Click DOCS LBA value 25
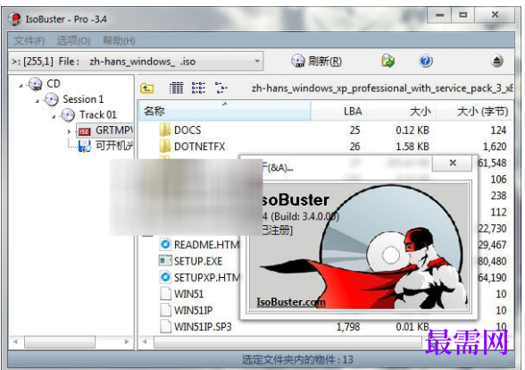The image size is (525, 370). pyautogui.click(x=354, y=130)
